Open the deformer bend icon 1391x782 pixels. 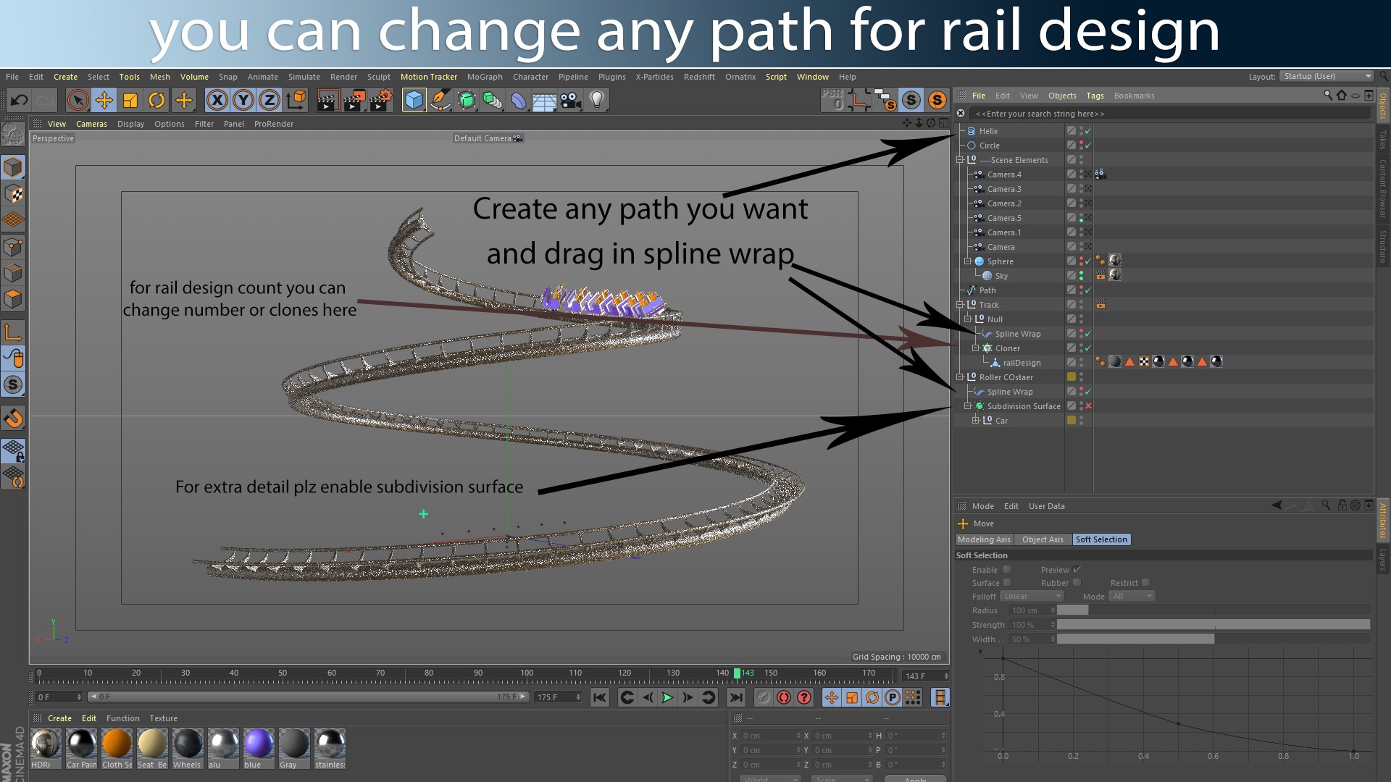[x=519, y=100]
